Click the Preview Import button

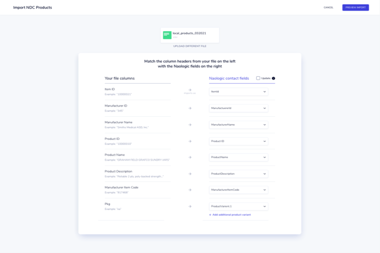pos(356,8)
